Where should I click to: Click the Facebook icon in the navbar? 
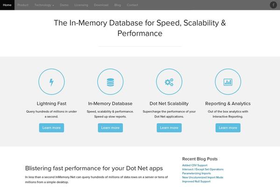[273, 5]
